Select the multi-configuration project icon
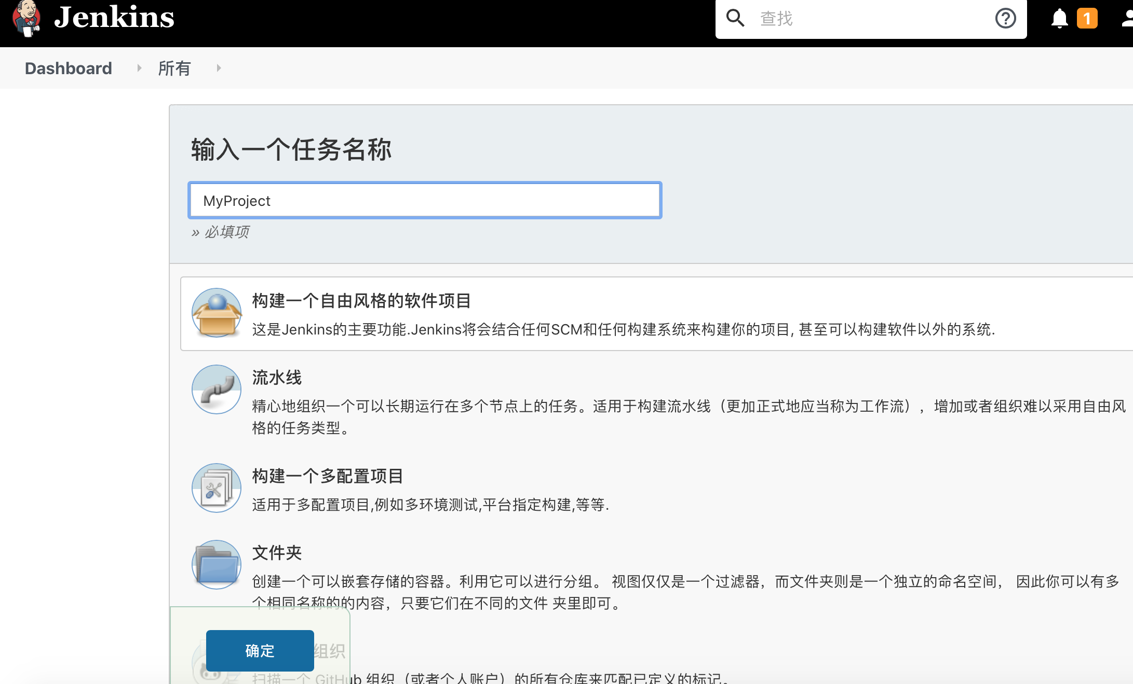This screenshot has width=1133, height=684. pos(217,488)
